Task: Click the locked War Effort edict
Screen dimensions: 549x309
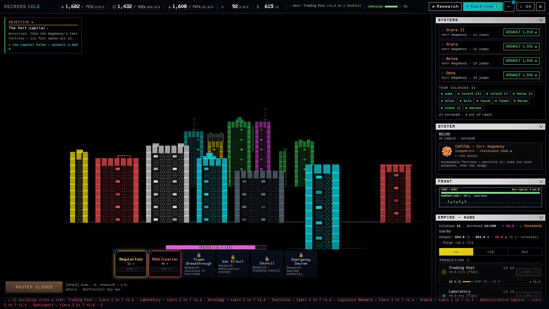Action: (x=233, y=264)
